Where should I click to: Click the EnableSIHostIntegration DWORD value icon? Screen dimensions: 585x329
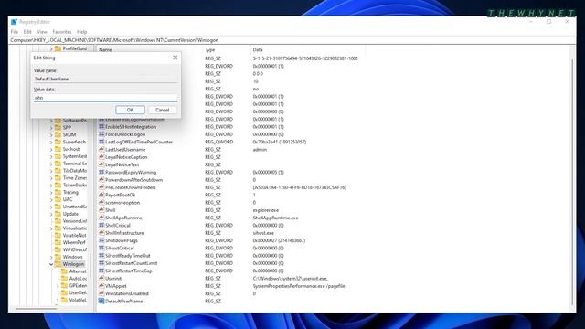[x=101, y=126]
